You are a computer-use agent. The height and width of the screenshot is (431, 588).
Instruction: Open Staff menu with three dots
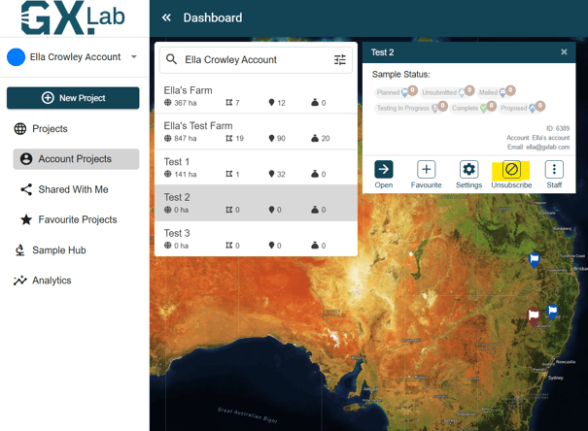(554, 170)
